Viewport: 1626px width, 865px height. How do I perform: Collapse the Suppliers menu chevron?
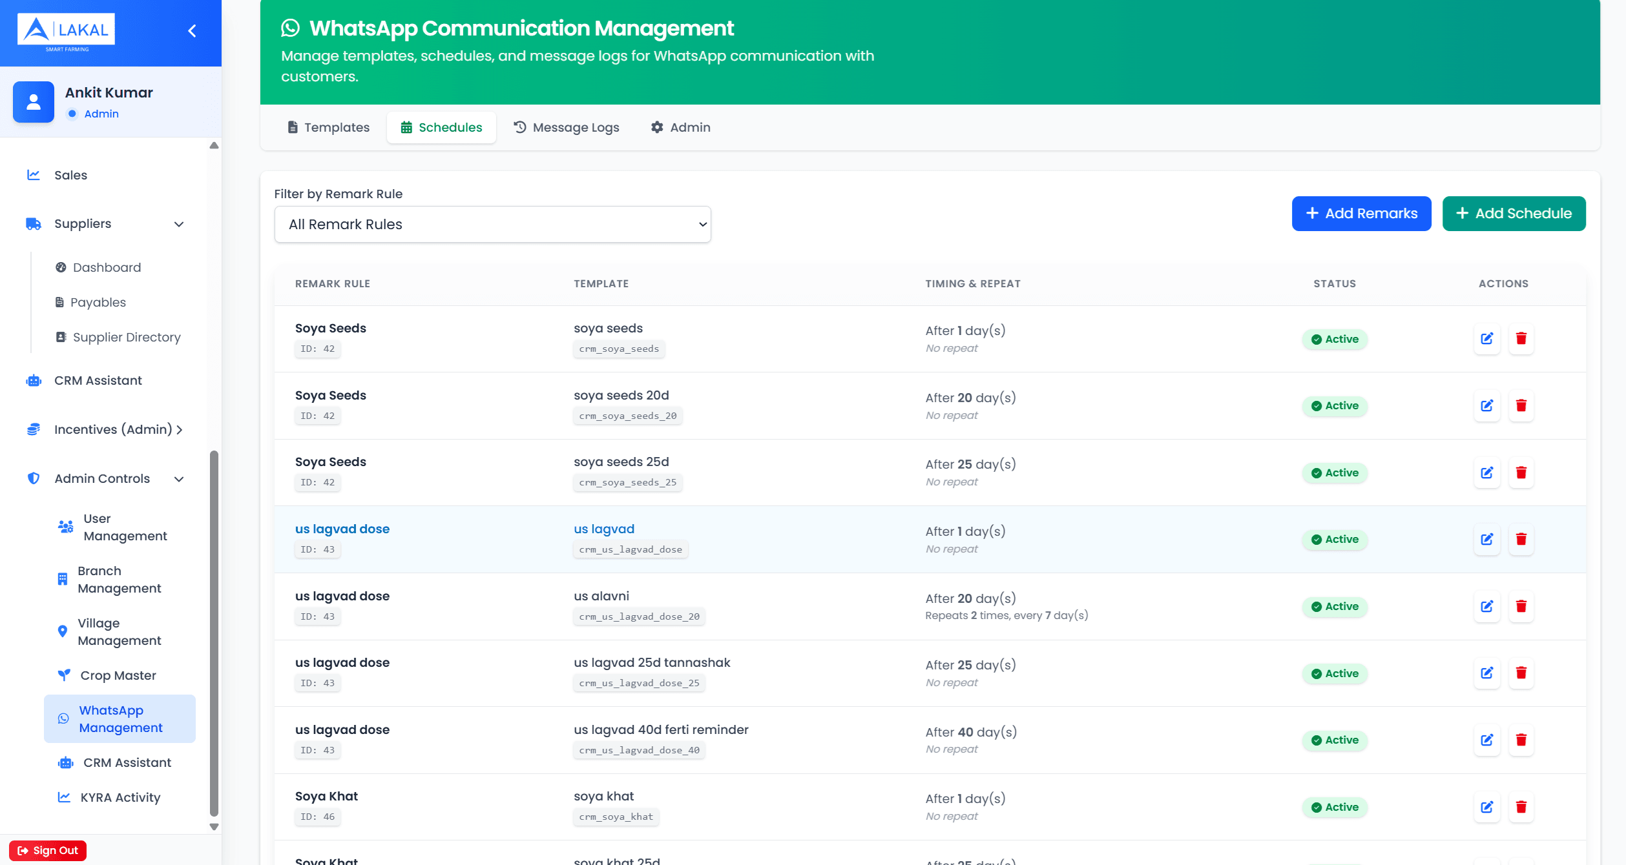[179, 224]
